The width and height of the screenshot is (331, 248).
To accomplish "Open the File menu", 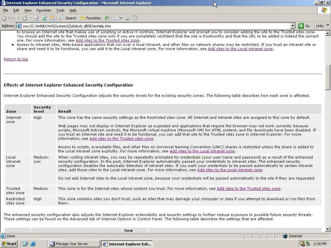I will pyautogui.click(x=5, y=10).
